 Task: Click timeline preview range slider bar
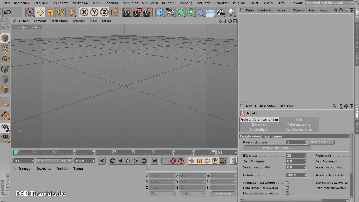pos(54,161)
